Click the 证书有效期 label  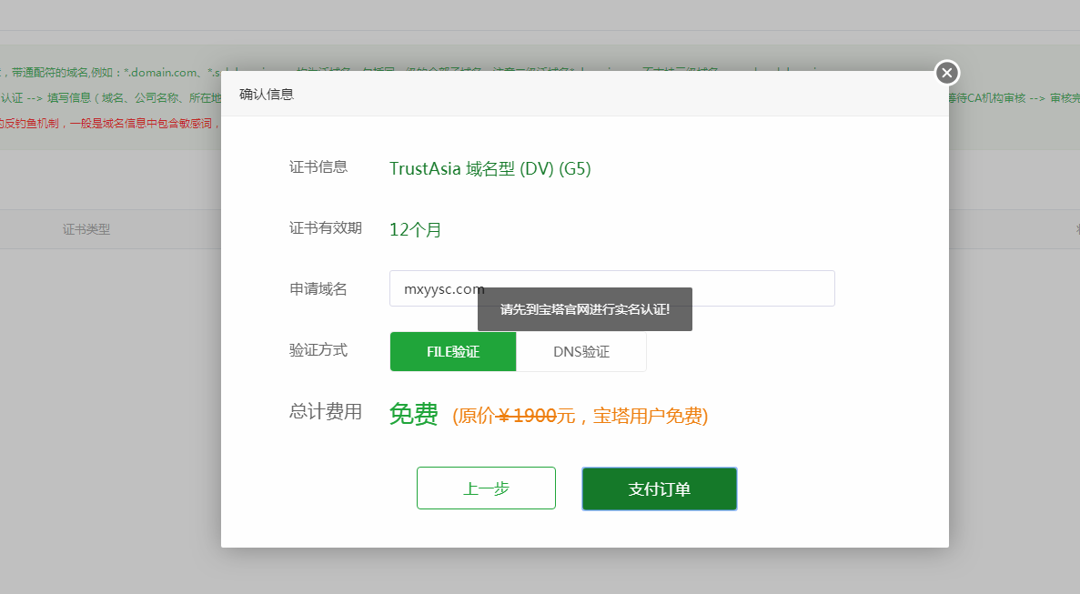[325, 227]
